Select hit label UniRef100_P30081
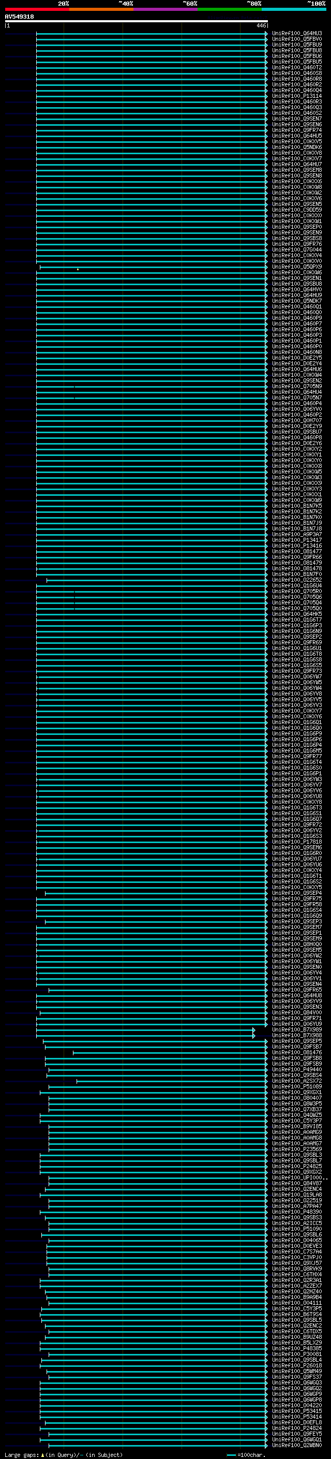331x1459 pixels. [296, 1353]
